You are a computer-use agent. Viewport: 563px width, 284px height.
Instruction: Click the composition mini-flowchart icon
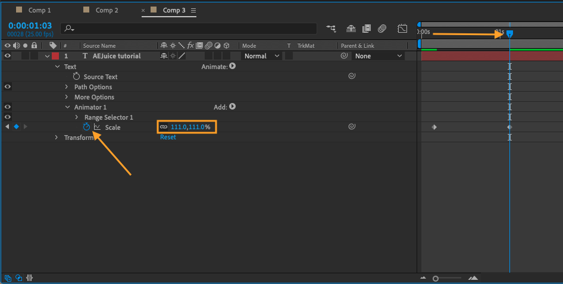[x=331, y=29]
